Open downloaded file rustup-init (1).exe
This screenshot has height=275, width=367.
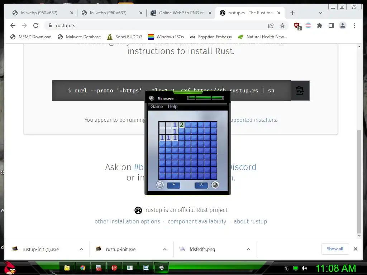coord(40,249)
